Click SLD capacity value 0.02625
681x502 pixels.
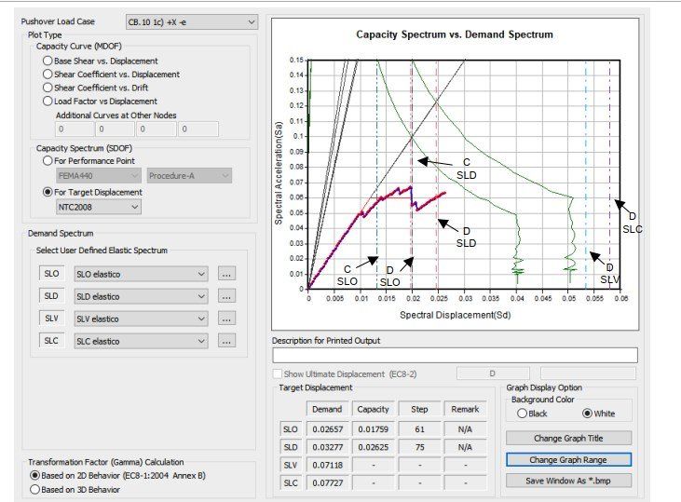[373, 447]
